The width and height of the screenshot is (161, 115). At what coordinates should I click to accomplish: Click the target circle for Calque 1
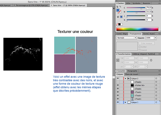[x=156, y=102]
